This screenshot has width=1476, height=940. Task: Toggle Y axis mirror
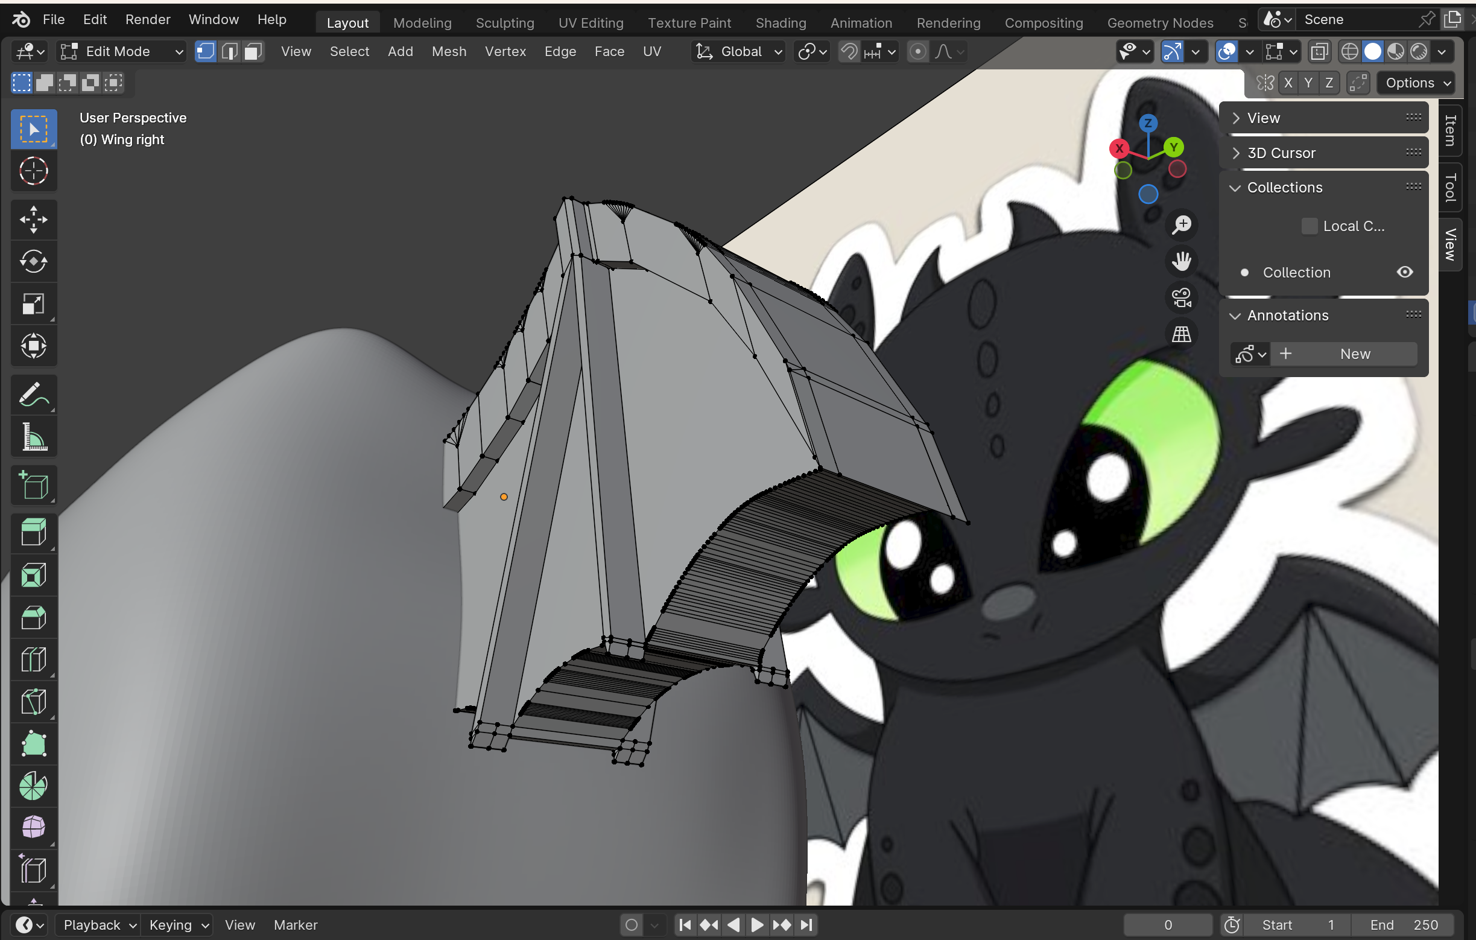[x=1309, y=83]
